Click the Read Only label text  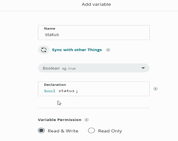[x=110, y=131]
